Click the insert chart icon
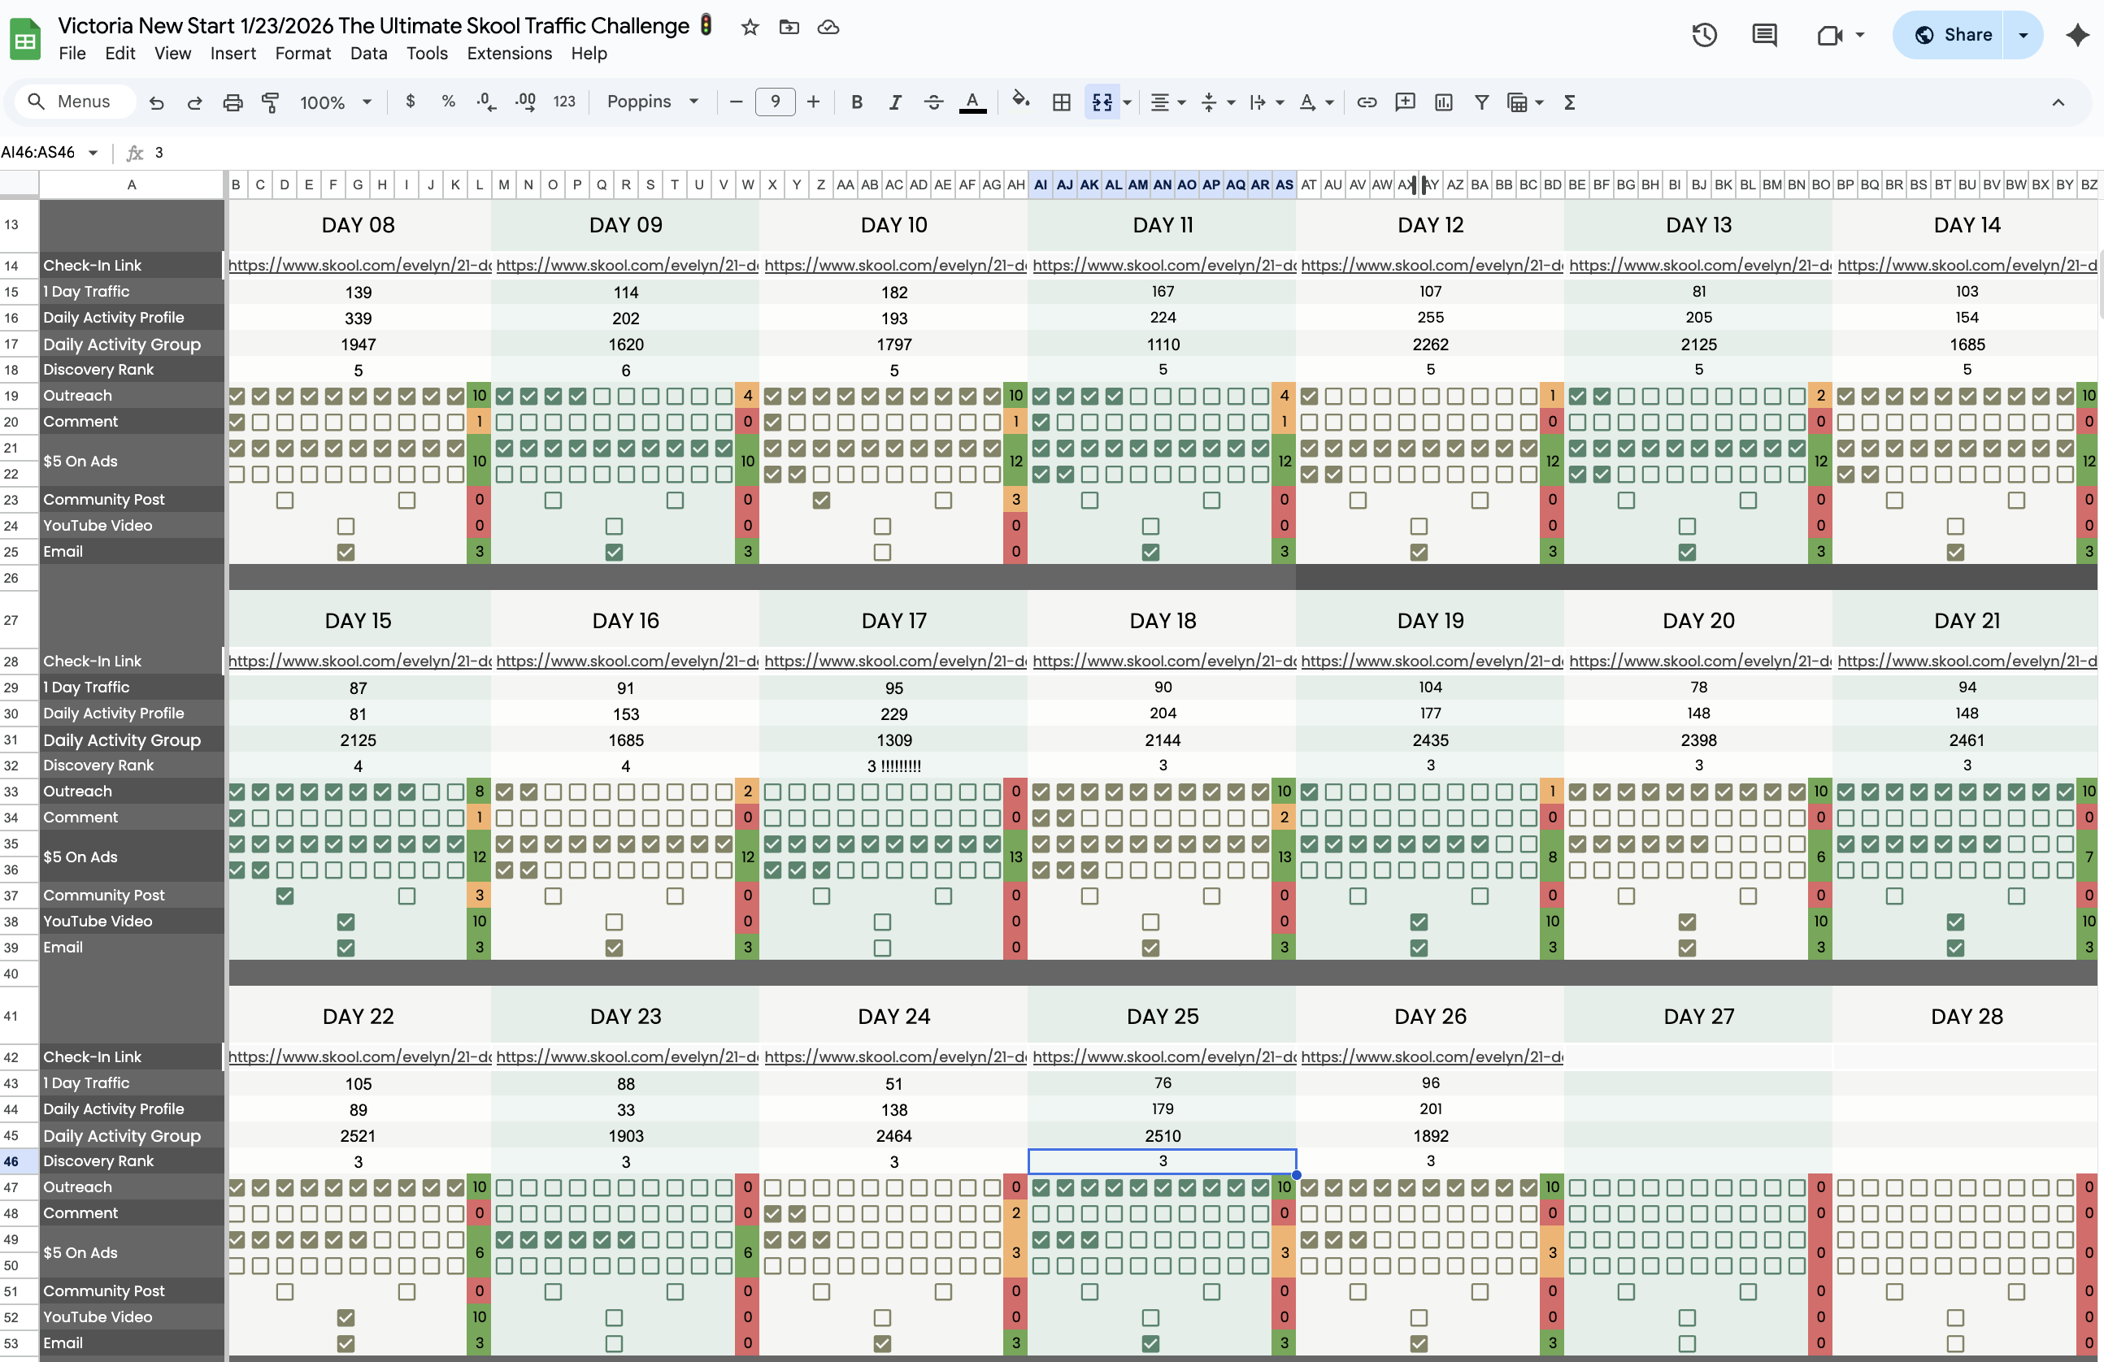 click(x=1444, y=102)
